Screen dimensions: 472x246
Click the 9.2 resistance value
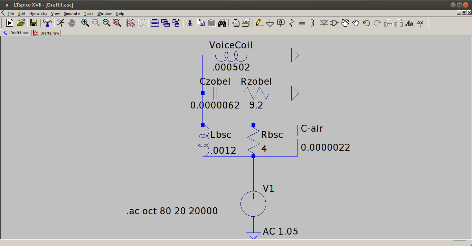256,105
